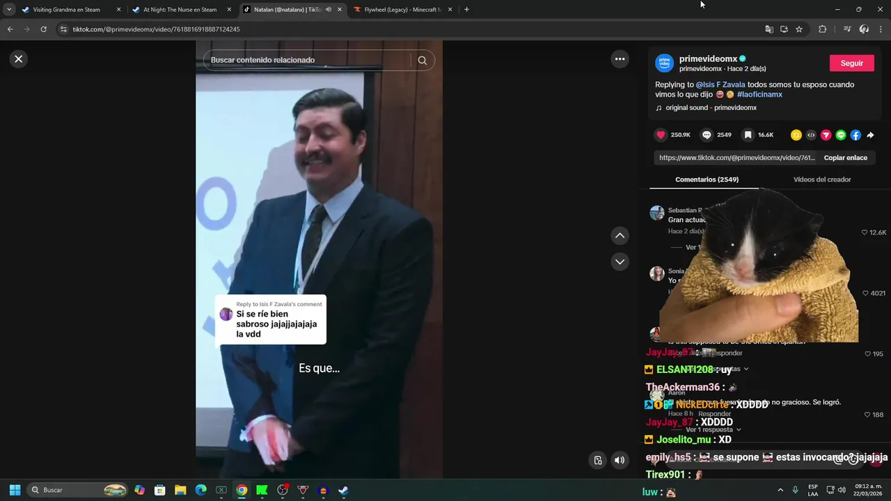The width and height of the screenshot is (891, 501).
Task: Open the #laoficinamx hashtag
Action: (759, 94)
